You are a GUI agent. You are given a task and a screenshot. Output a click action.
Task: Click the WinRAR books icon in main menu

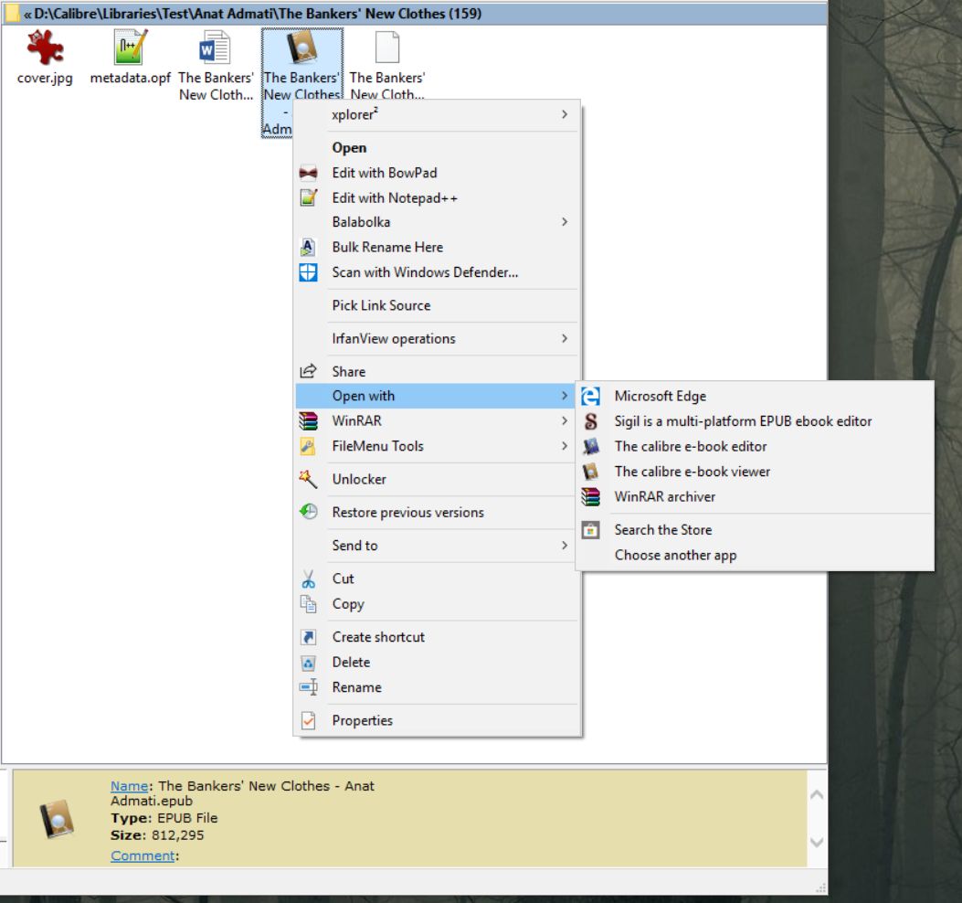tap(308, 420)
